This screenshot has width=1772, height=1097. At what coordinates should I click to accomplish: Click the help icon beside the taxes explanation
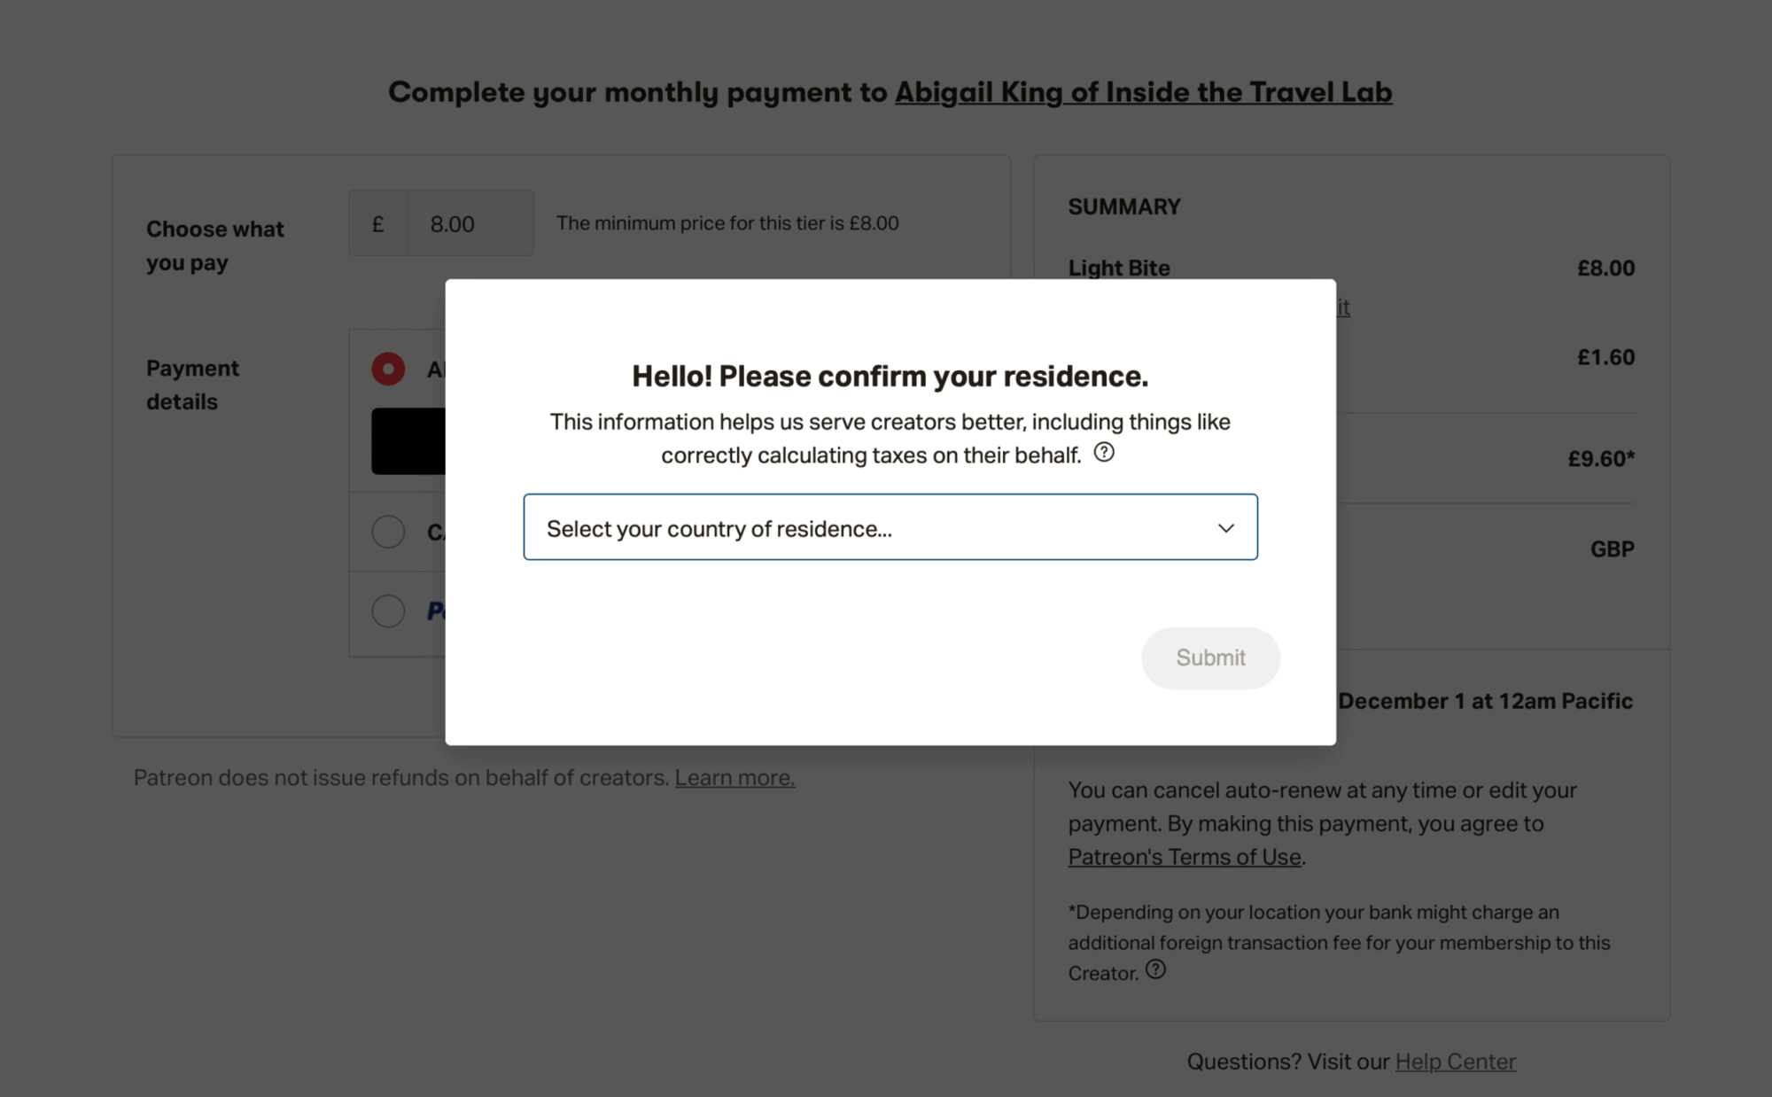click(x=1104, y=453)
